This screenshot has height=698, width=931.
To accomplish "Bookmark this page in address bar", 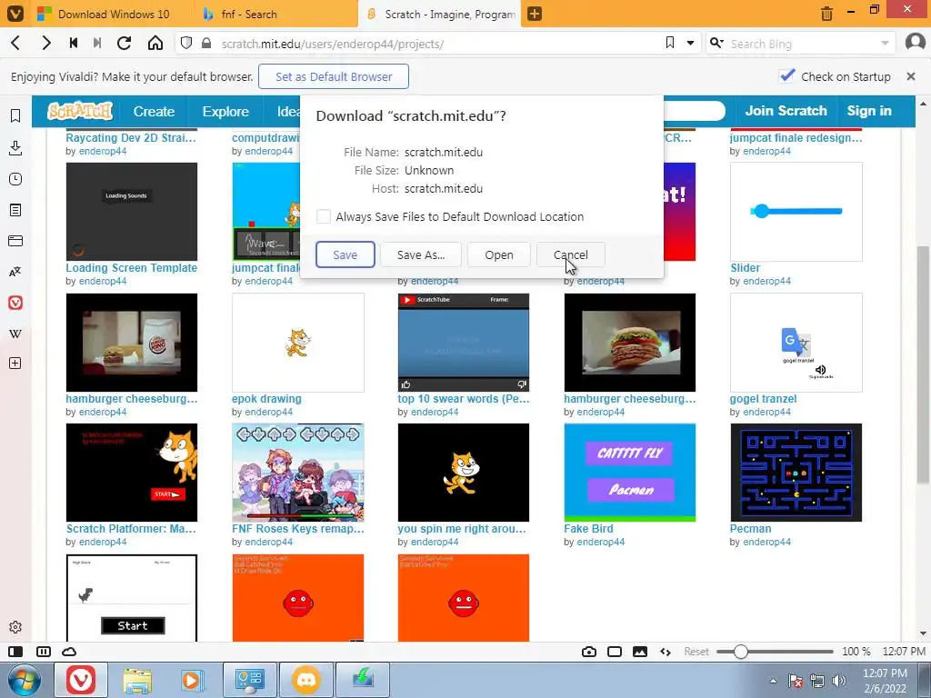I will click(670, 43).
